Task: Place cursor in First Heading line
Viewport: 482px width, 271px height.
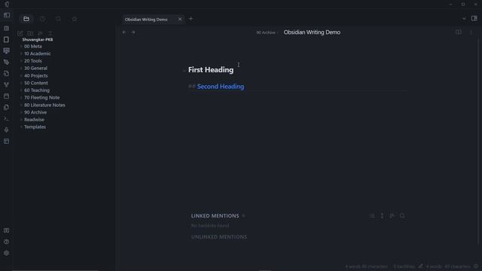Action: pyautogui.click(x=211, y=70)
